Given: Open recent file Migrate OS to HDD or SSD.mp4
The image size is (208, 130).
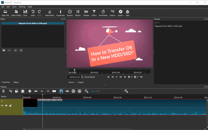Looking at the screenshot, I should [x=168, y=26].
